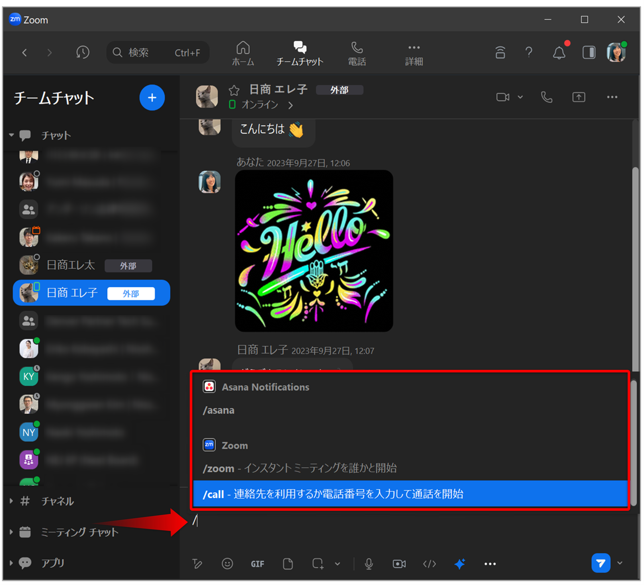Toggle the side panel layout icon
This screenshot has width=644, height=585.
[x=589, y=52]
